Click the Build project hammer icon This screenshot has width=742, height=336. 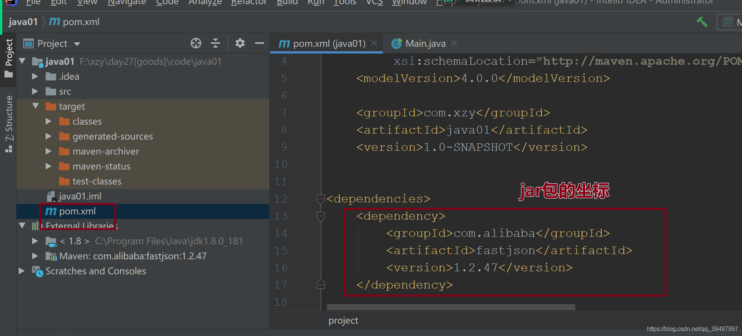pyautogui.click(x=702, y=22)
